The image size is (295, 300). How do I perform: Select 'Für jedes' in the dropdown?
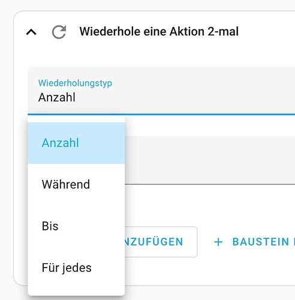click(x=76, y=268)
